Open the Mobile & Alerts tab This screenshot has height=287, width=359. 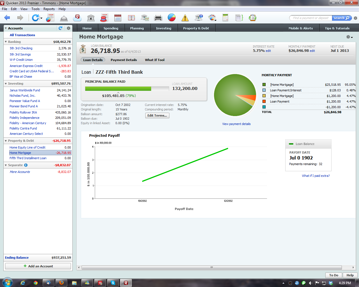tap(301, 28)
